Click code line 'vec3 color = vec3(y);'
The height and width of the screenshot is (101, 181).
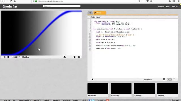pos(105,39)
